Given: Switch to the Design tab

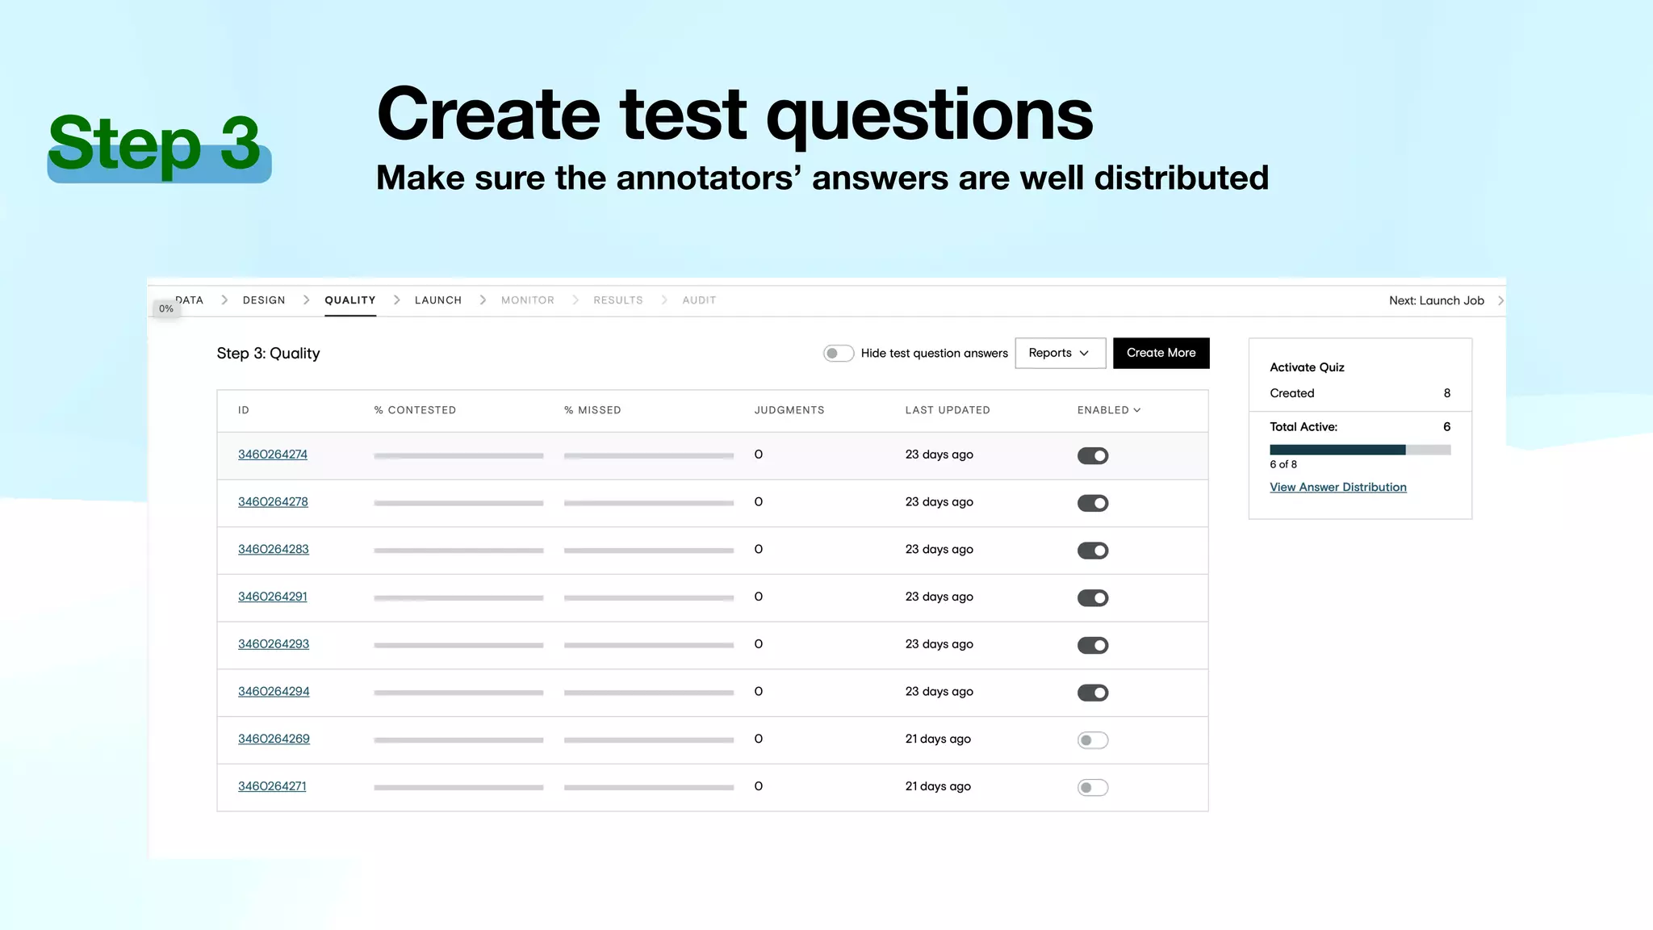Looking at the screenshot, I should (264, 300).
